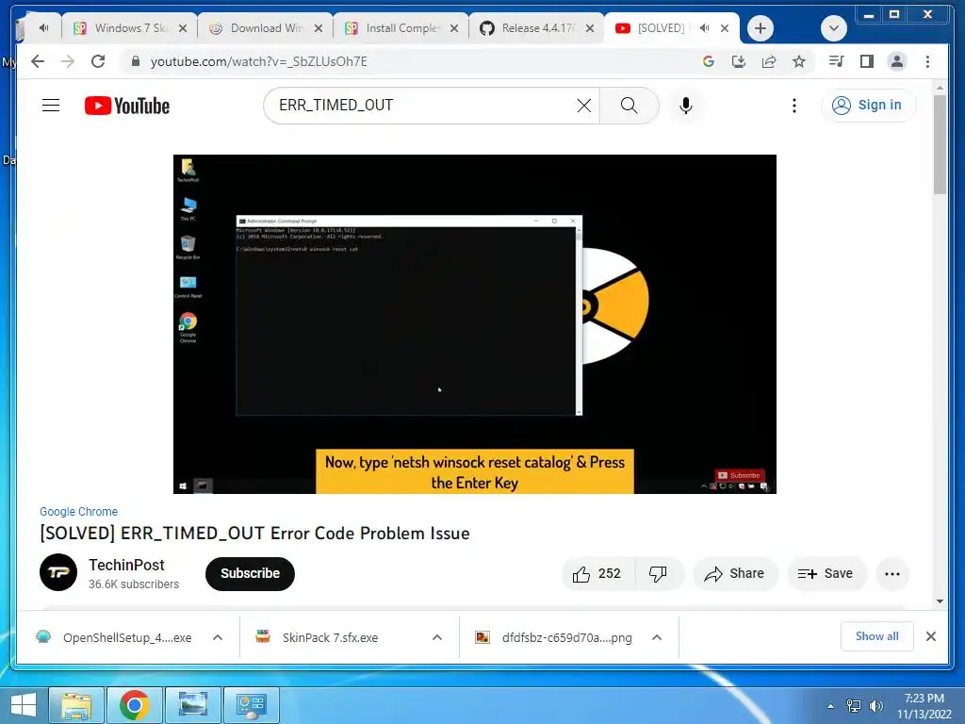Click the Share button

pyautogui.click(x=735, y=574)
